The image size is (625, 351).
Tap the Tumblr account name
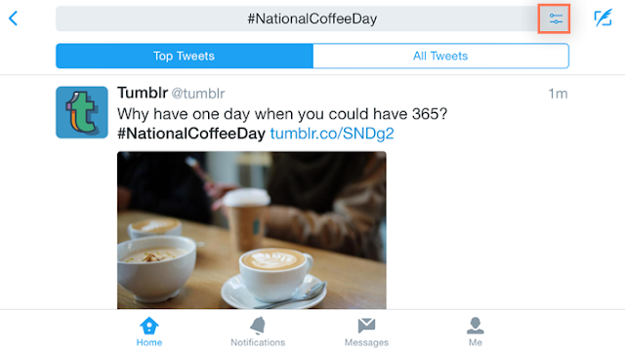pyautogui.click(x=143, y=93)
